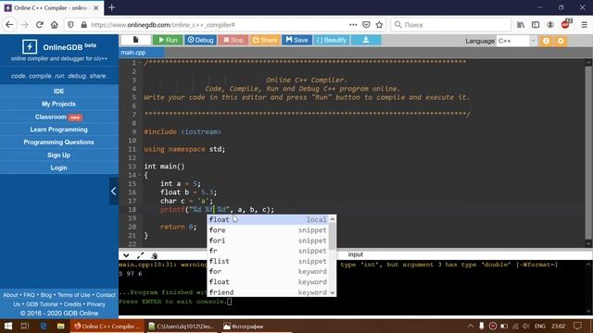This screenshot has height=333, width=593.
Task: Collapse the console with down chevron
Action: [126, 255]
